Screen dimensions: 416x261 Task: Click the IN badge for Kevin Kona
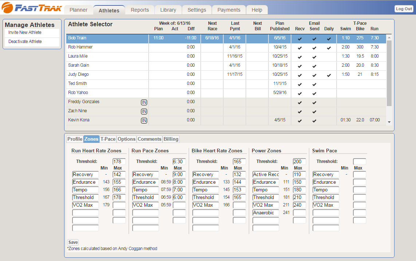click(x=144, y=121)
